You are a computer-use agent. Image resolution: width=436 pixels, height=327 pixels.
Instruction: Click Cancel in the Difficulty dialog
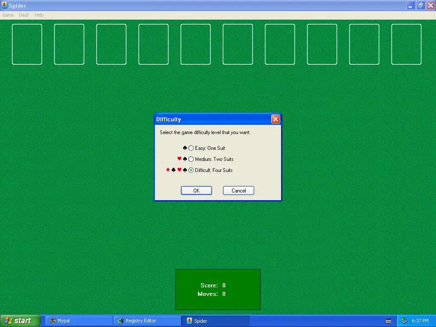[x=238, y=190]
